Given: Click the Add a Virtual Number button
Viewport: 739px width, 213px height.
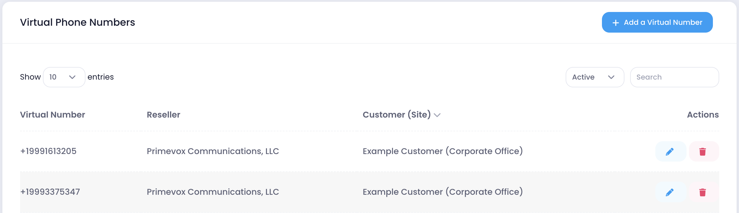Looking at the screenshot, I should pyautogui.click(x=657, y=22).
